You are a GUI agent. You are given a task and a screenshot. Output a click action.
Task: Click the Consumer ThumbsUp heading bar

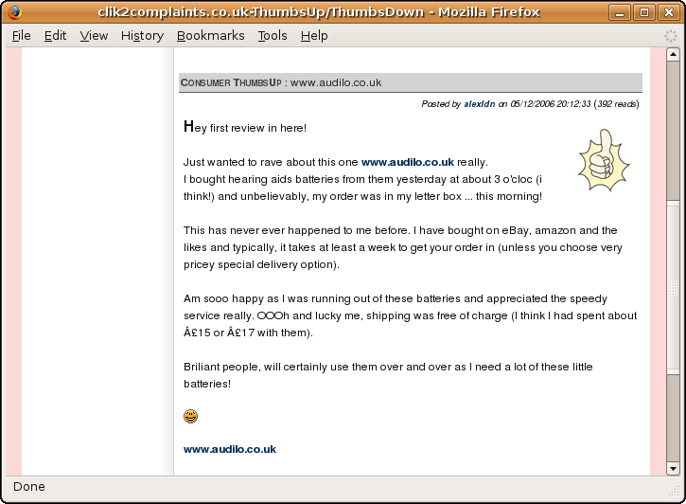(x=411, y=82)
